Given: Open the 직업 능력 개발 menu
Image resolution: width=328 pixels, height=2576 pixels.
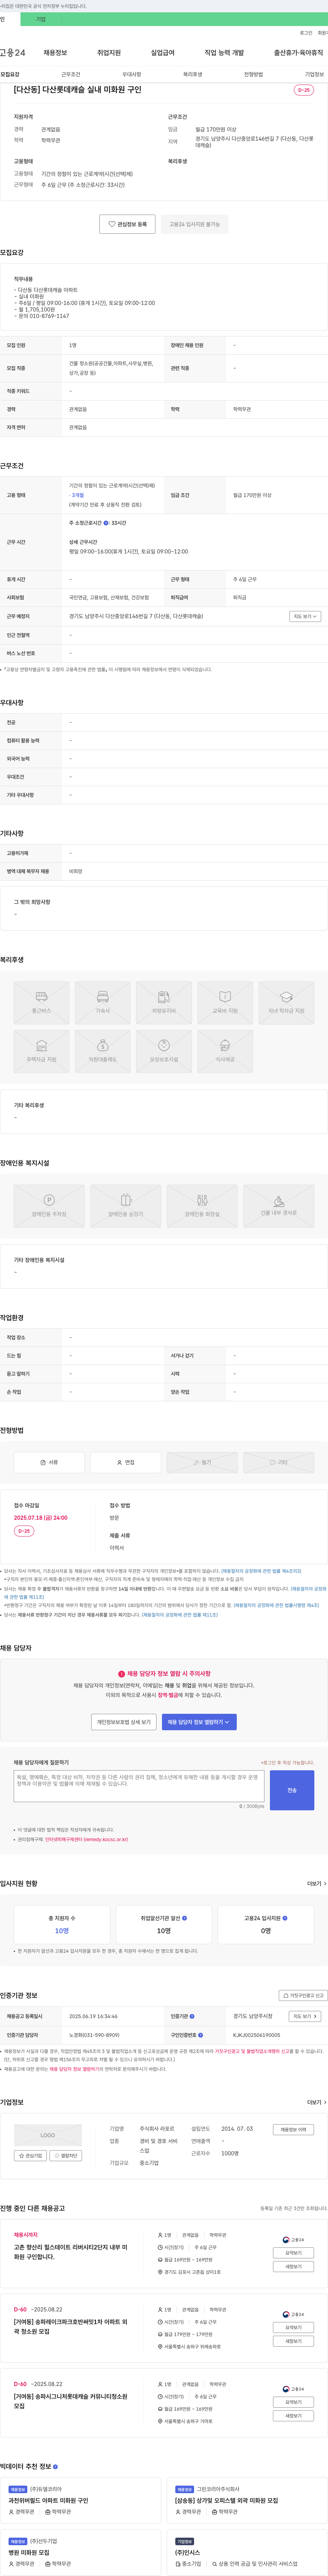Looking at the screenshot, I should [x=224, y=53].
